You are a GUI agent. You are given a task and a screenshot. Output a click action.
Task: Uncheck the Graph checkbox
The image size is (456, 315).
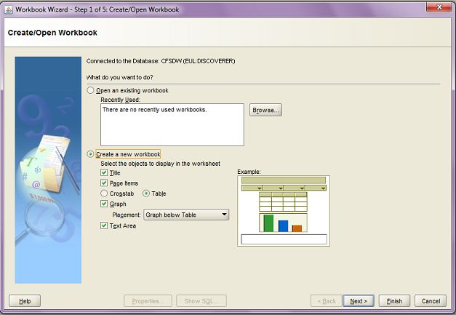coord(104,204)
